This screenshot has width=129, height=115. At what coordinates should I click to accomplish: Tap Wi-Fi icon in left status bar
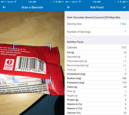[x=15, y=2]
